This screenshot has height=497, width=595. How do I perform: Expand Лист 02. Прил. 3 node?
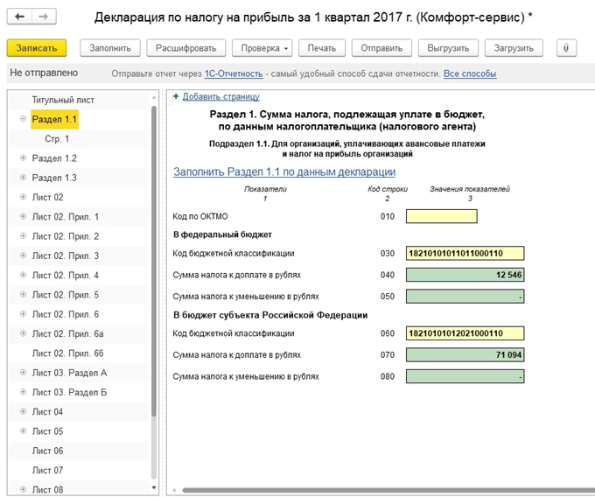tap(23, 255)
